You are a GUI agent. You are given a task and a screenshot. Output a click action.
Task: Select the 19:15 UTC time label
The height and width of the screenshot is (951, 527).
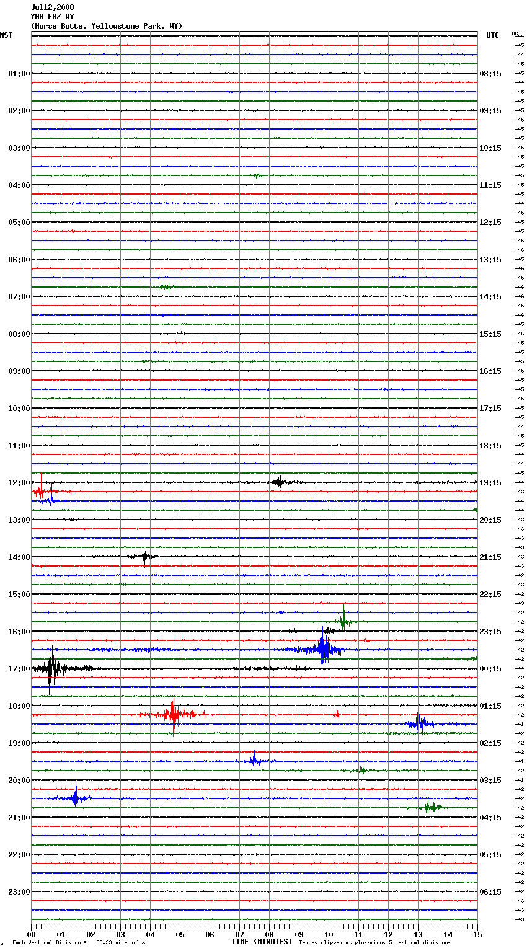490,483
